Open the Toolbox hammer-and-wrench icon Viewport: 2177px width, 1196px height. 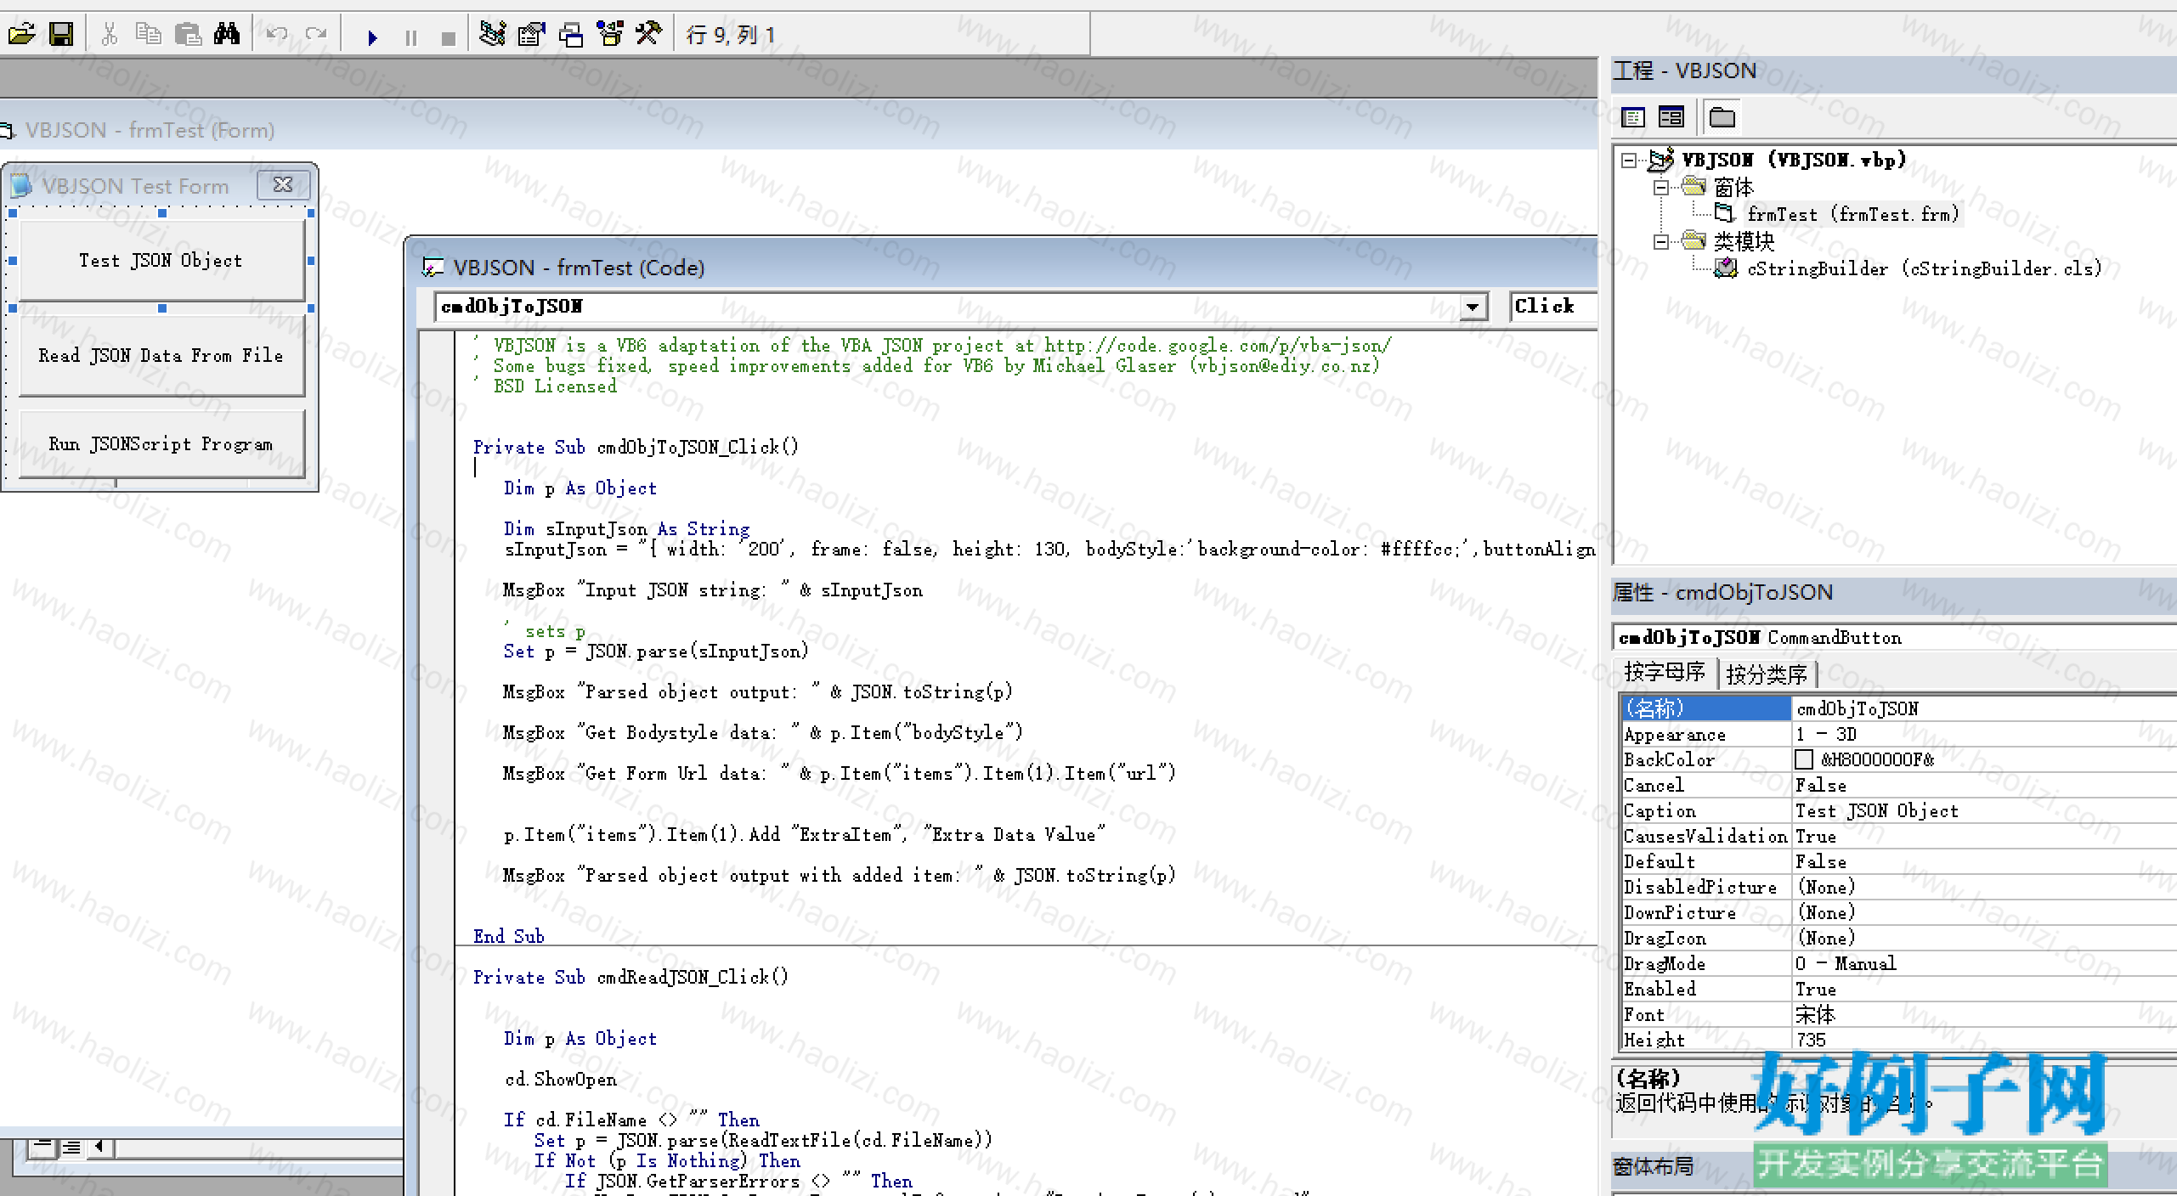(x=648, y=34)
